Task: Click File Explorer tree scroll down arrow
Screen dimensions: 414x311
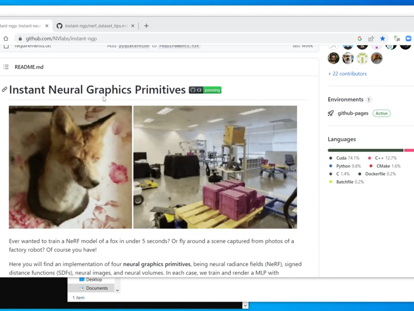Action: pos(117,290)
